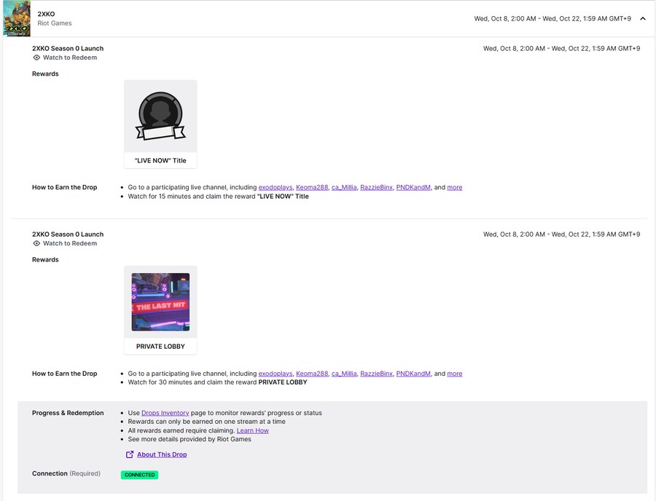Viewport: 656px width, 501px height.
Task: Open the Drops Inventory page link
Action: click(x=165, y=413)
